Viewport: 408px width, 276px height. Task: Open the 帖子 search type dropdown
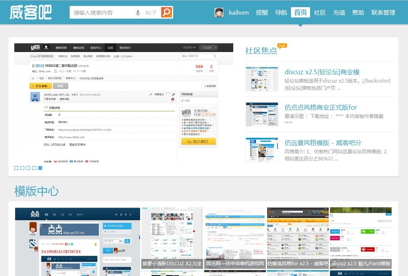(152, 13)
